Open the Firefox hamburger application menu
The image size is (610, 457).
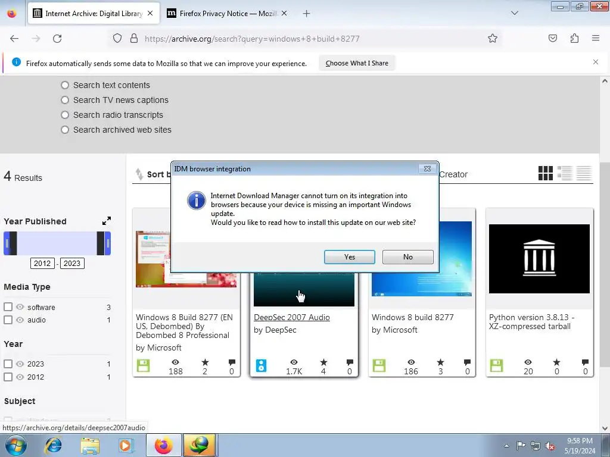click(x=596, y=39)
